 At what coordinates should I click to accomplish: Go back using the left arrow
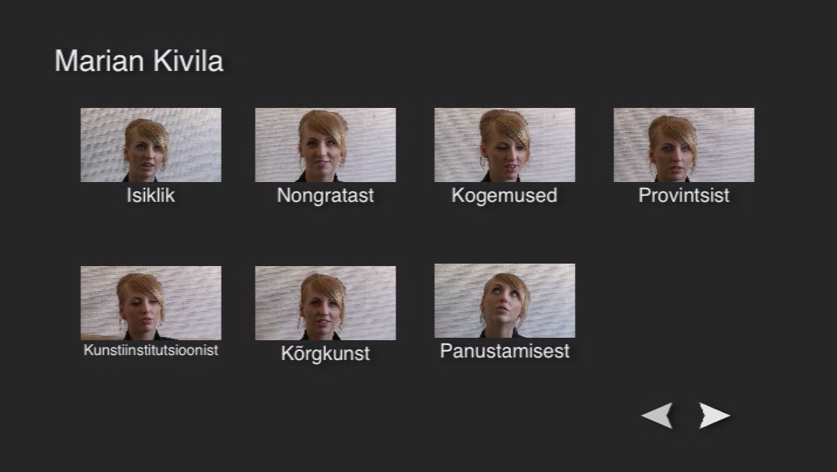[657, 415]
